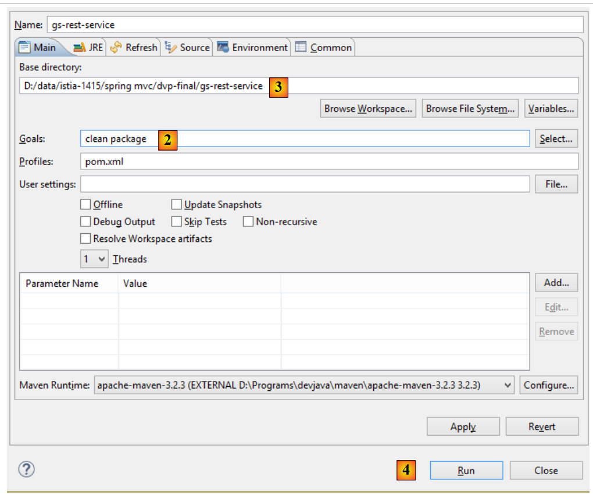
Task: Click the help question mark icon
Action: tap(27, 469)
